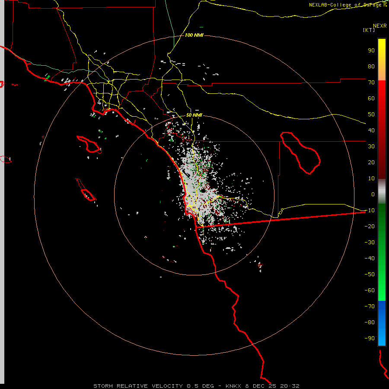Viewport: 389px width, 389px height.
Task: Click the -80 knot label on the color scale
Action: [x=370, y=322]
